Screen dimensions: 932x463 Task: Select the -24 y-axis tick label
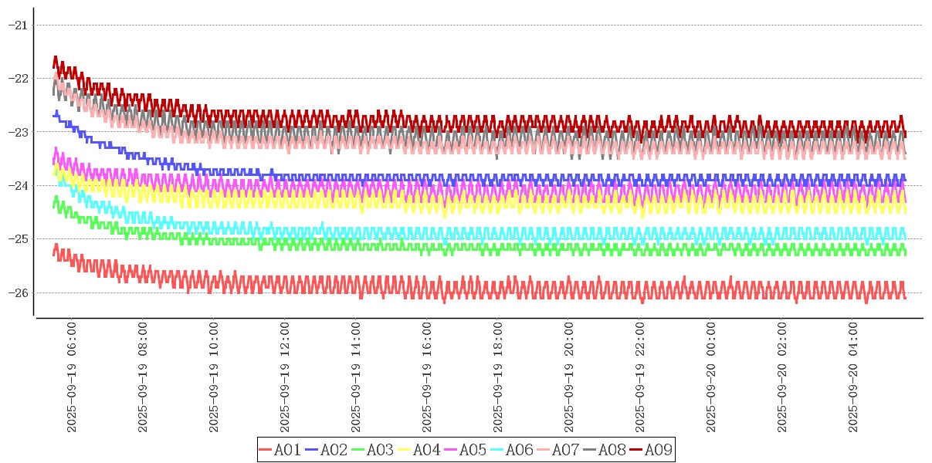(17, 185)
